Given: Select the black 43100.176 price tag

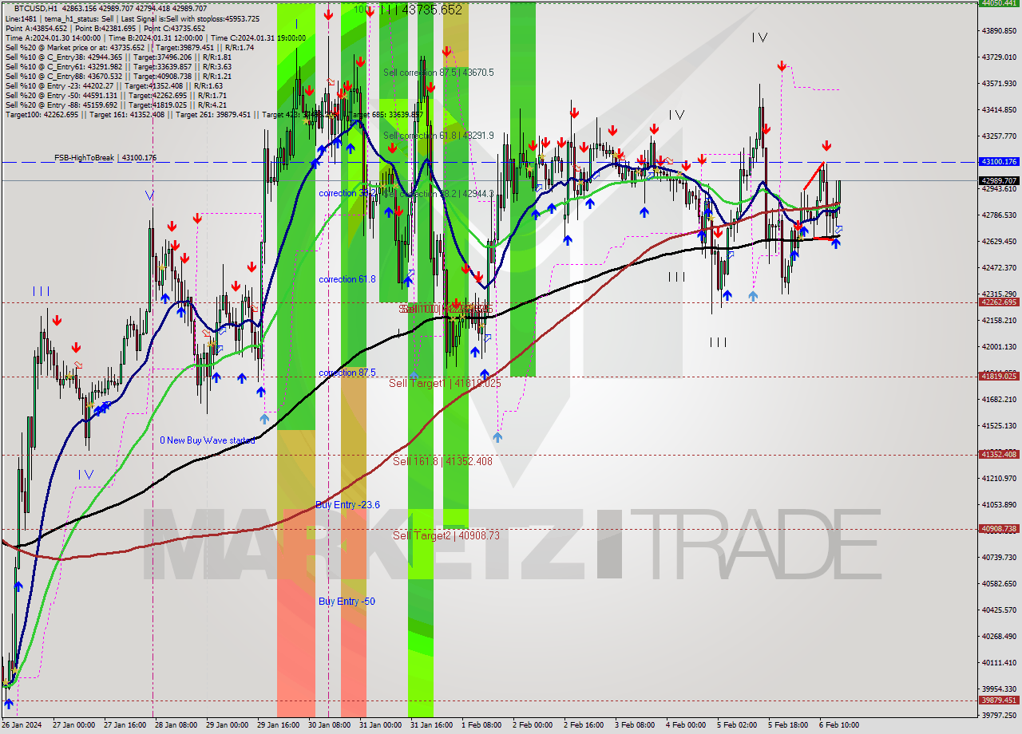Looking at the screenshot, I should [1000, 162].
